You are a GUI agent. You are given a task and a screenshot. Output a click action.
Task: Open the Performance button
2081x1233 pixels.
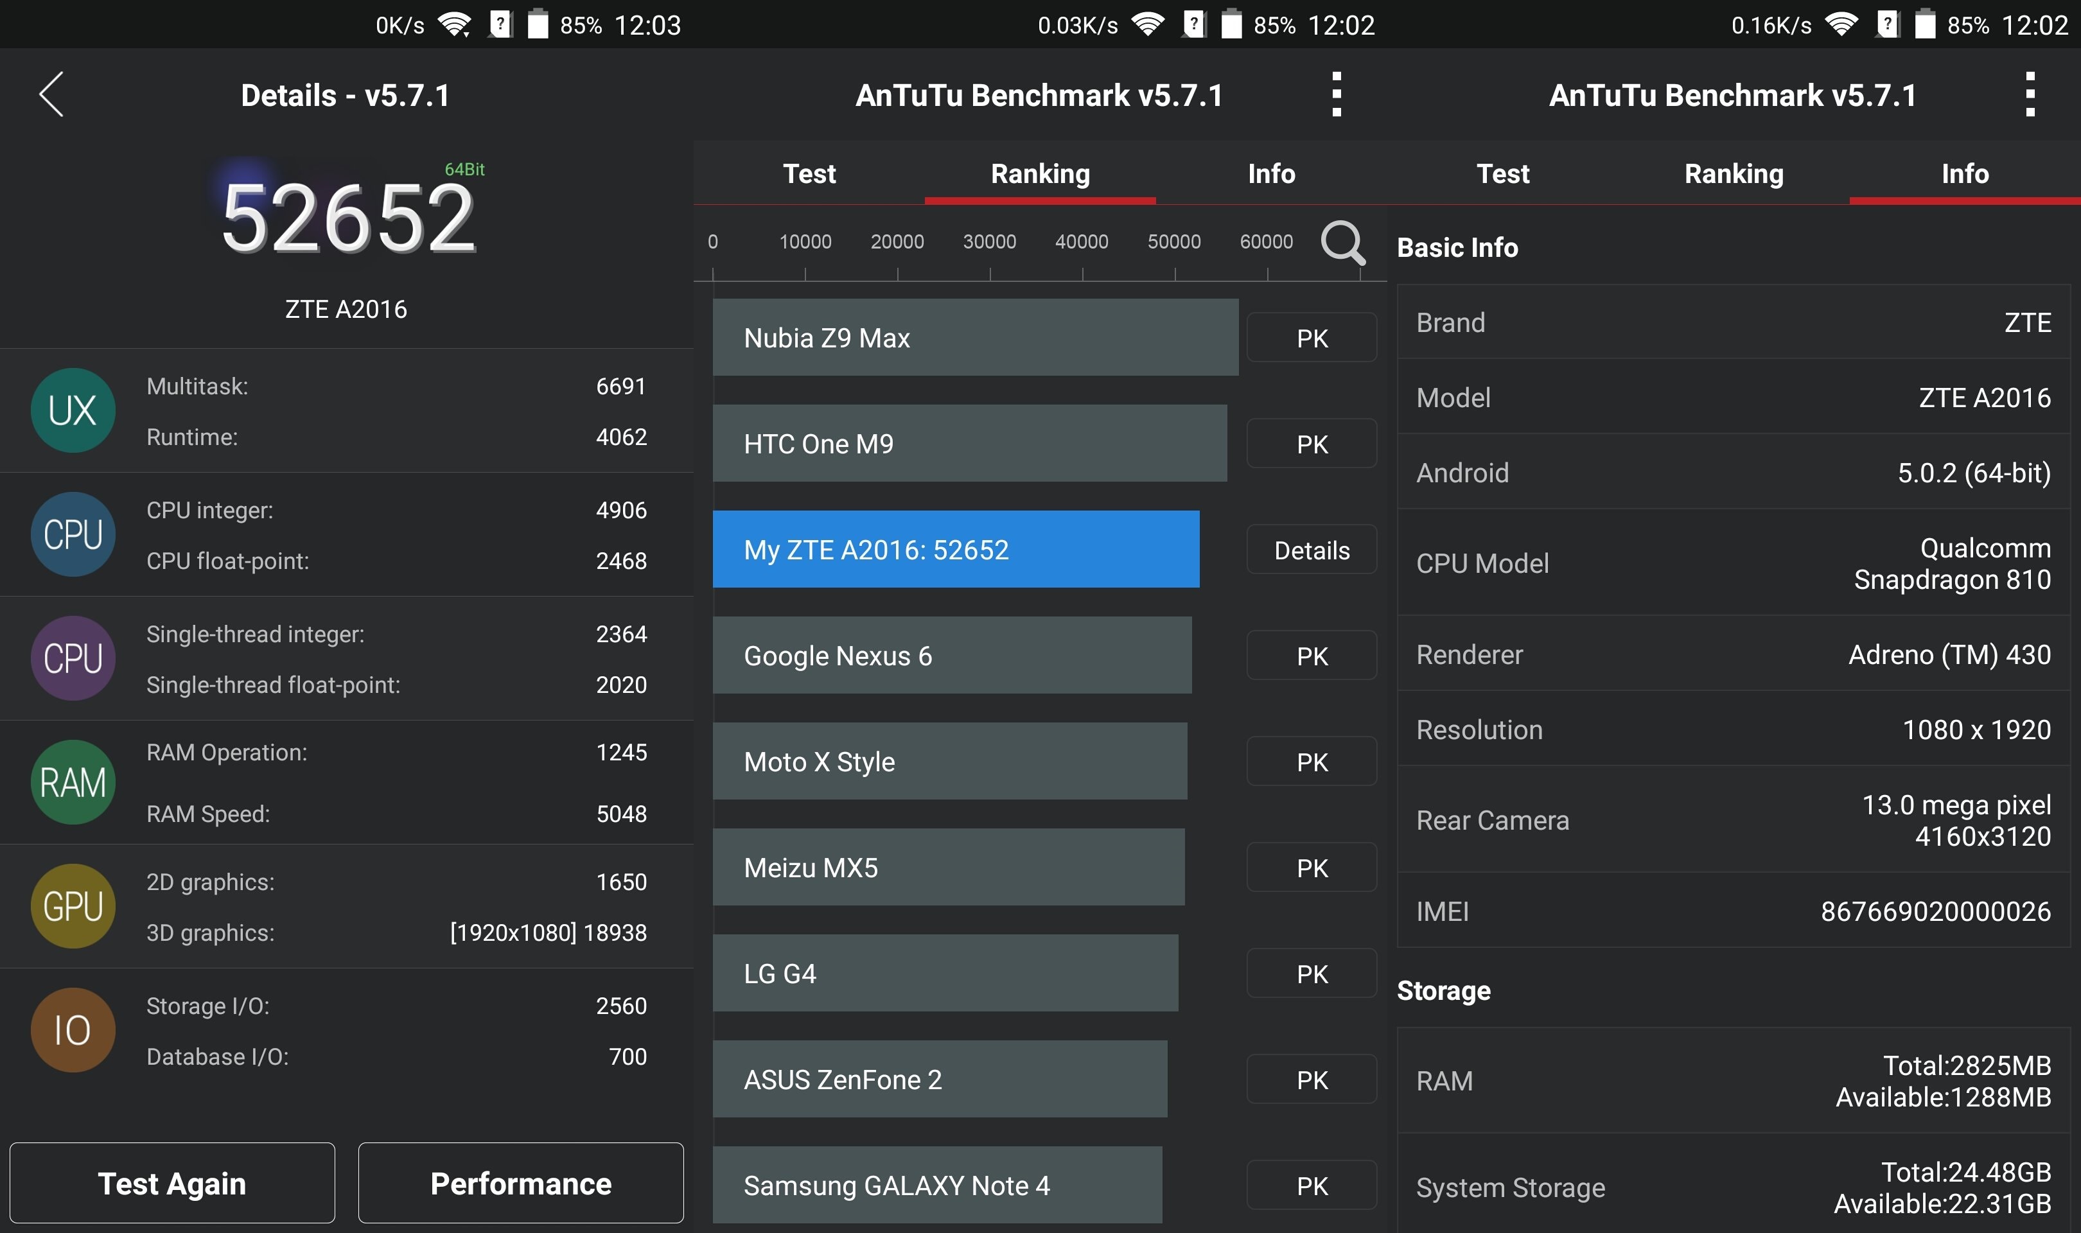click(x=521, y=1183)
